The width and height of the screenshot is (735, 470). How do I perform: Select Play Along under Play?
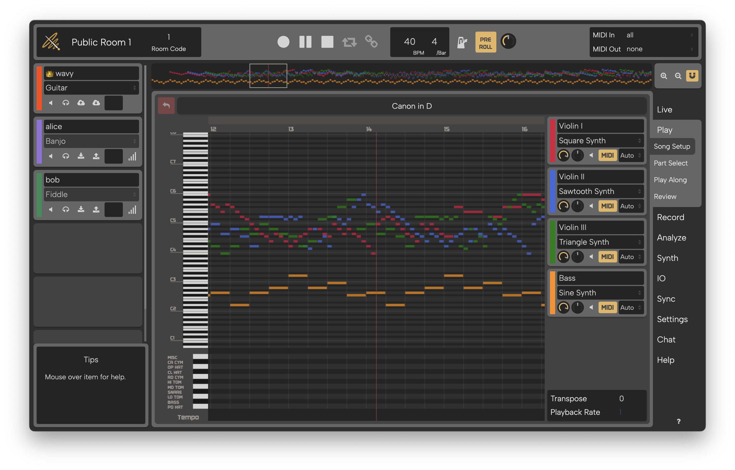[x=670, y=180]
